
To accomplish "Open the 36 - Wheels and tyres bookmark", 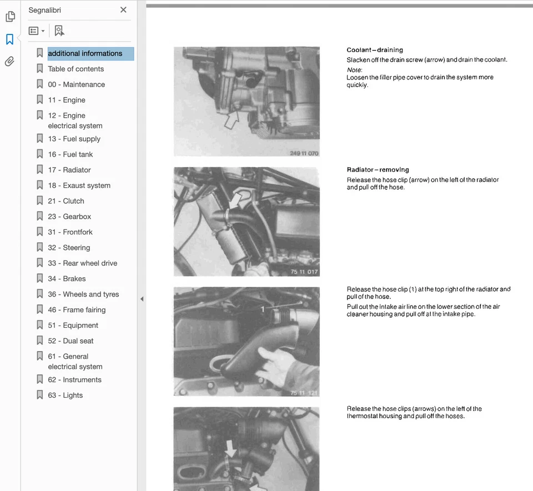I will coord(83,294).
